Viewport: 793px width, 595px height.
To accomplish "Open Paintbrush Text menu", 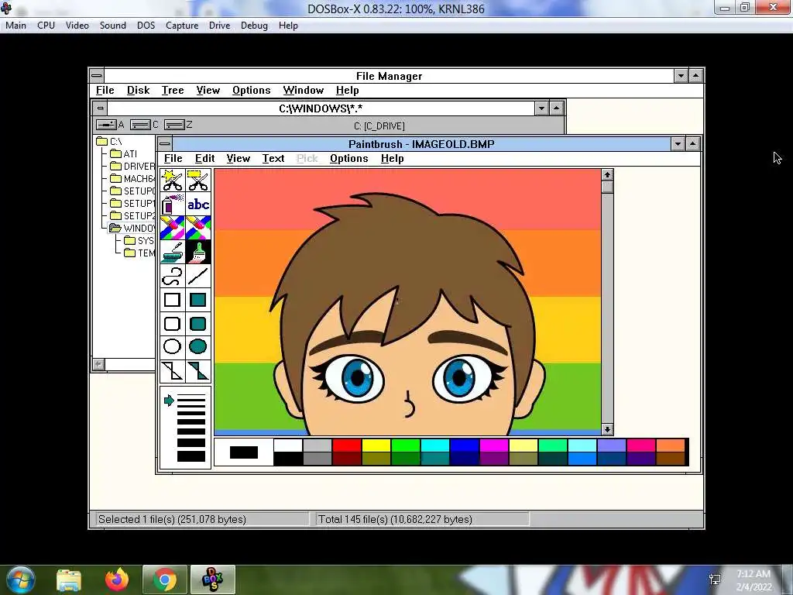I will [x=273, y=158].
